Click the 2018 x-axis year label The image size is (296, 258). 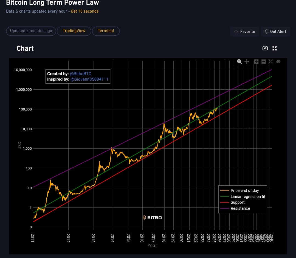(x=164, y=238)
